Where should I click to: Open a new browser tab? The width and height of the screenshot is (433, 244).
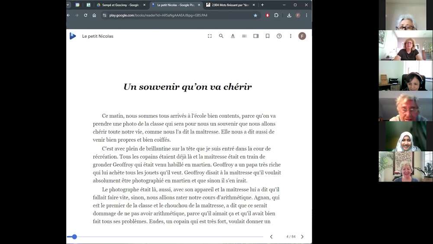pyautogui.click(x=262, y=5)
